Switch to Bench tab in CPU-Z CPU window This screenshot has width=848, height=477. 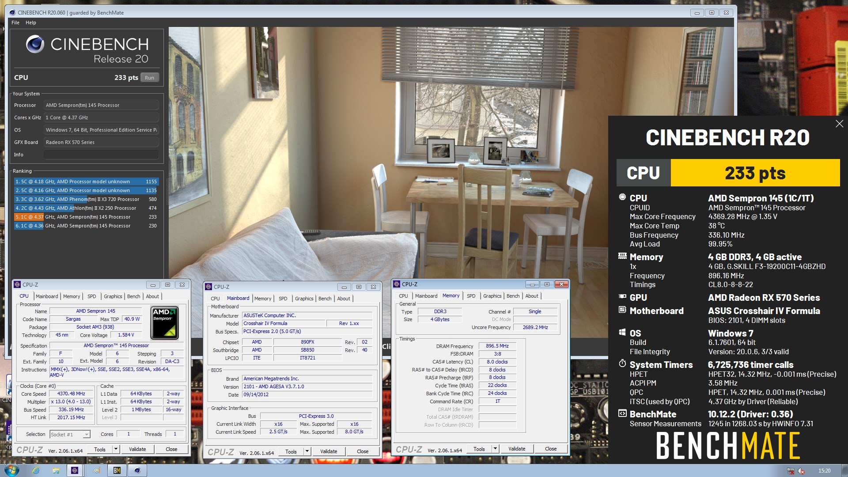coord(133,296)
